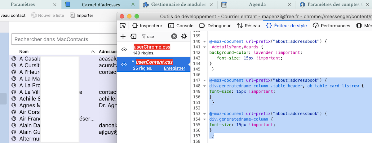The width and height of the screenshot is (372, 143).
Task: Click the Importer toolbar icon
Action: [x=72, y=15]
